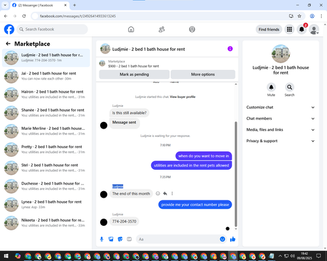Open the apps grid menu icon
Viewport: 327px width, 261px height.
click(289, 29)
